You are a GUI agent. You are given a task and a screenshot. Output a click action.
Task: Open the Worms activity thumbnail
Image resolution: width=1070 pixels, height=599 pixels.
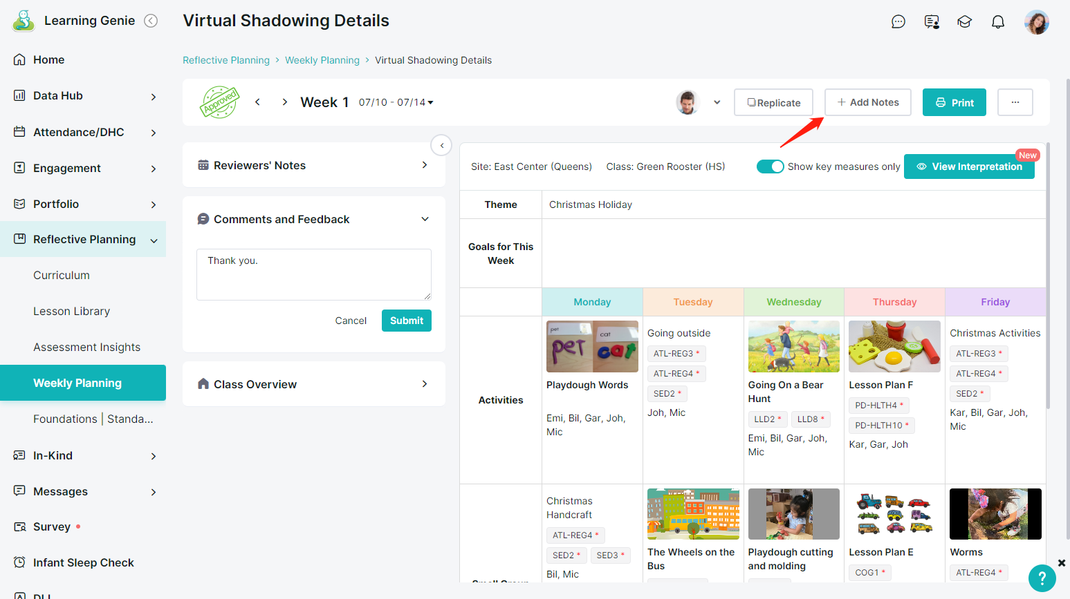[995, 514]
